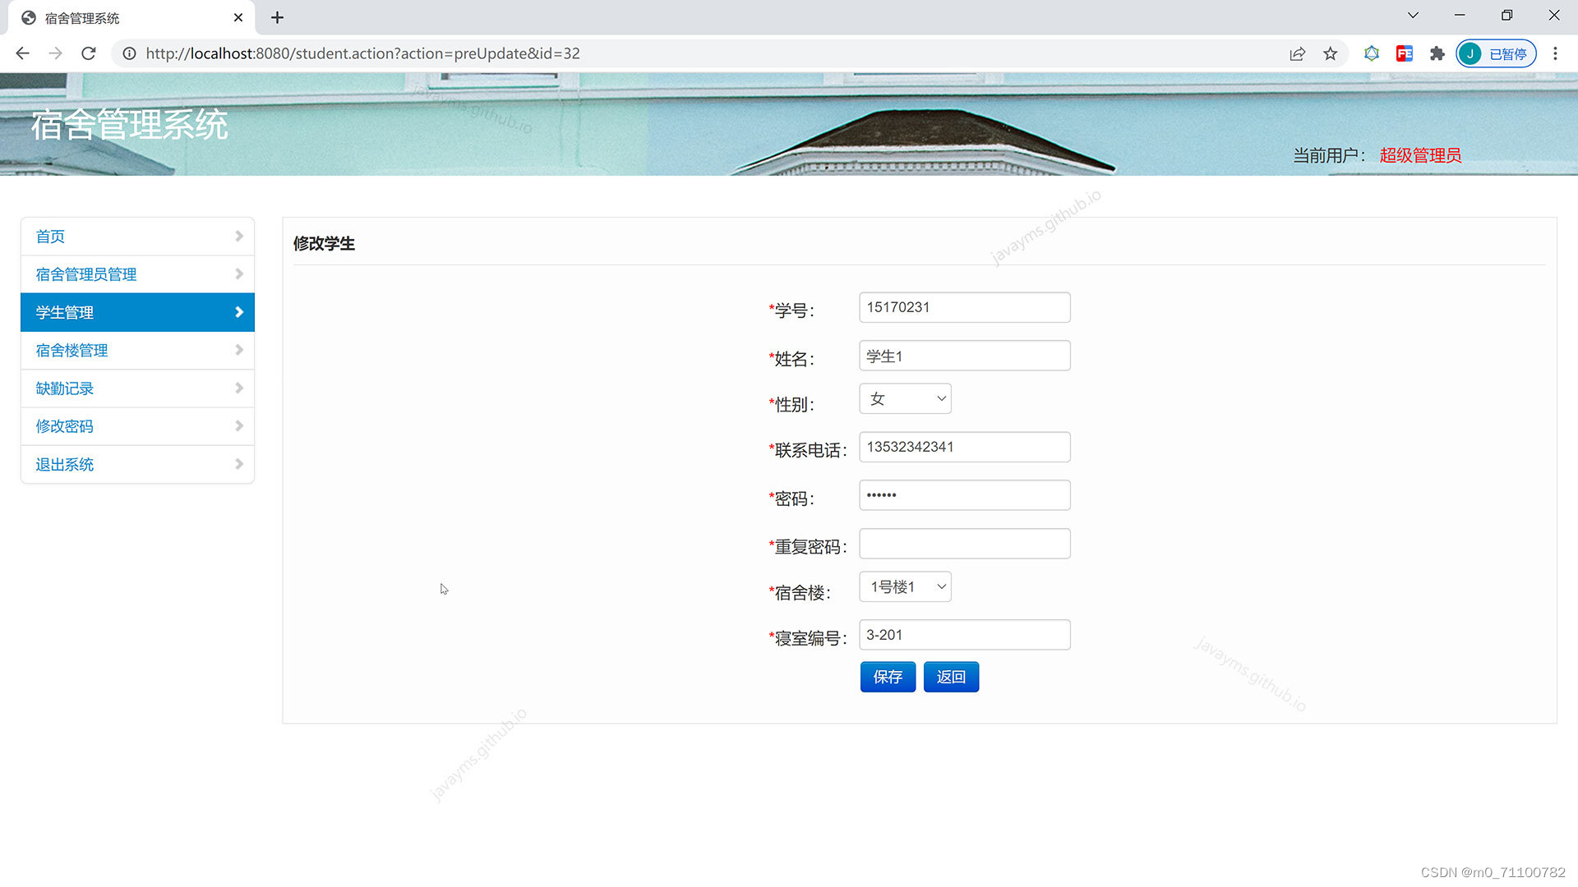Viewport: 1578px width, 887px height.
Task: Select 退出系统 to log out
Action: (64, 464)
